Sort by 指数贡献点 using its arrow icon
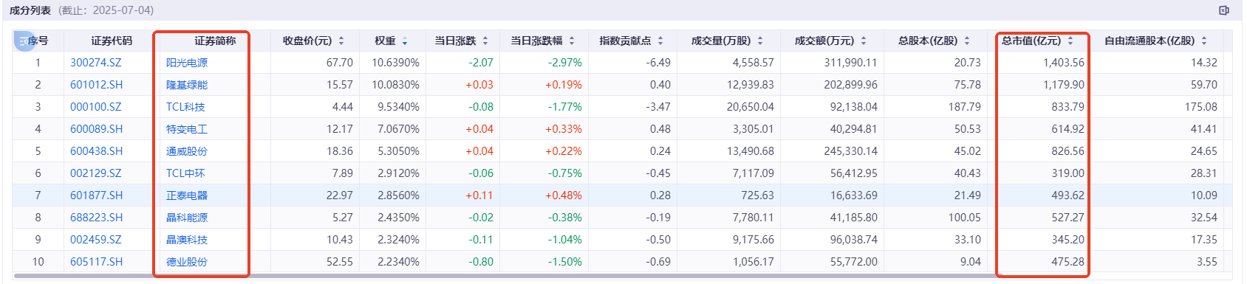The height and width of the screenshot is (284, 1247). click(x=660, y=41)
